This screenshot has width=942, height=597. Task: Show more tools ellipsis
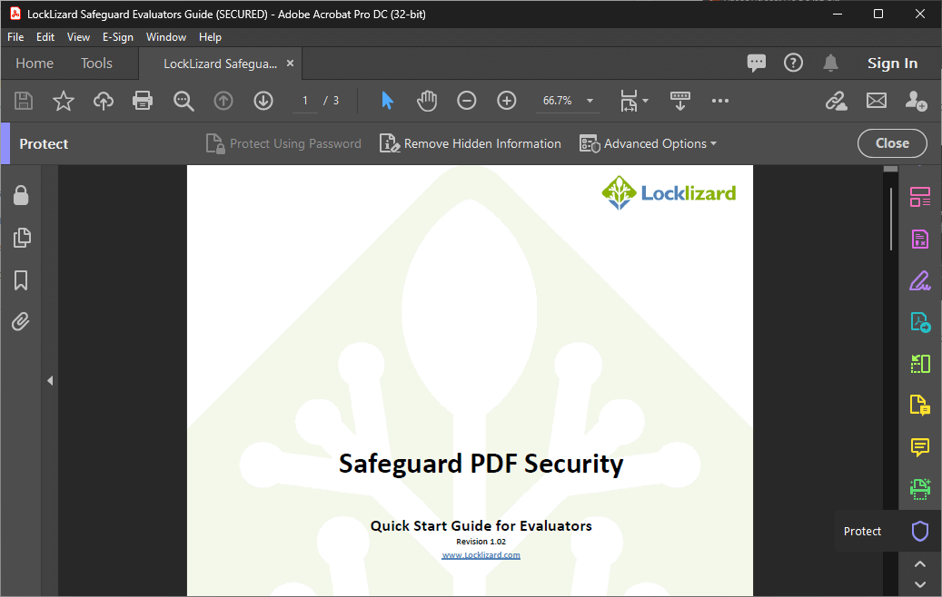[719, 101]
